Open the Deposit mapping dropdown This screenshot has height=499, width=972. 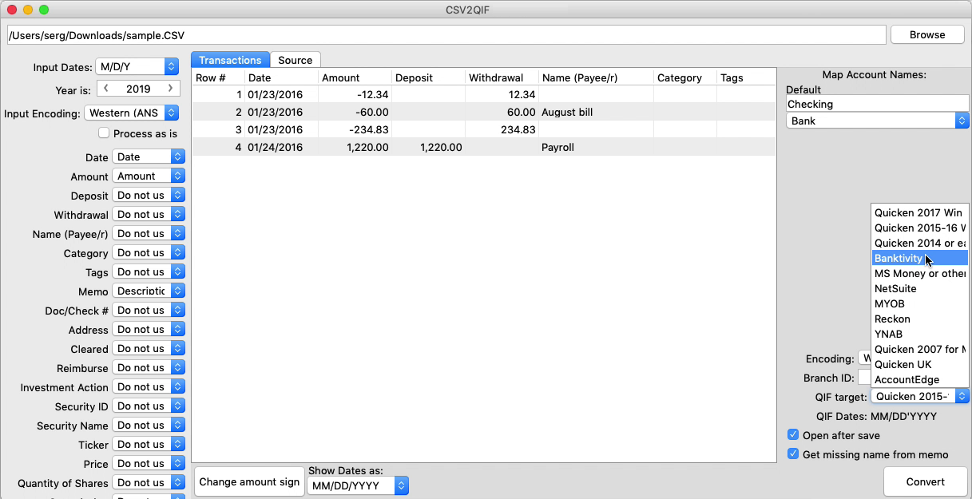(149, 196)
